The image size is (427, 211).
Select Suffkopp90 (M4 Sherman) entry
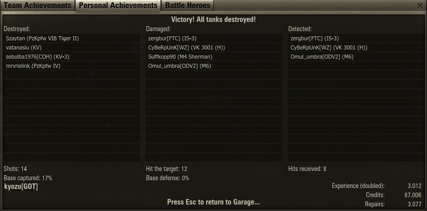[x=214, y=57]
